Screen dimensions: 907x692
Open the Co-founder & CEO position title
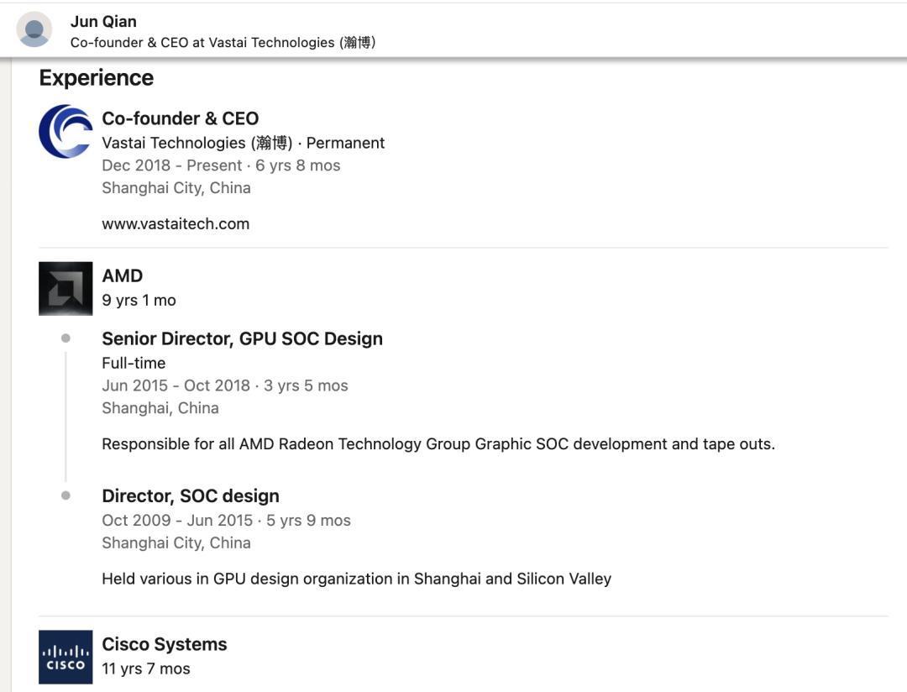click(180, 118)
